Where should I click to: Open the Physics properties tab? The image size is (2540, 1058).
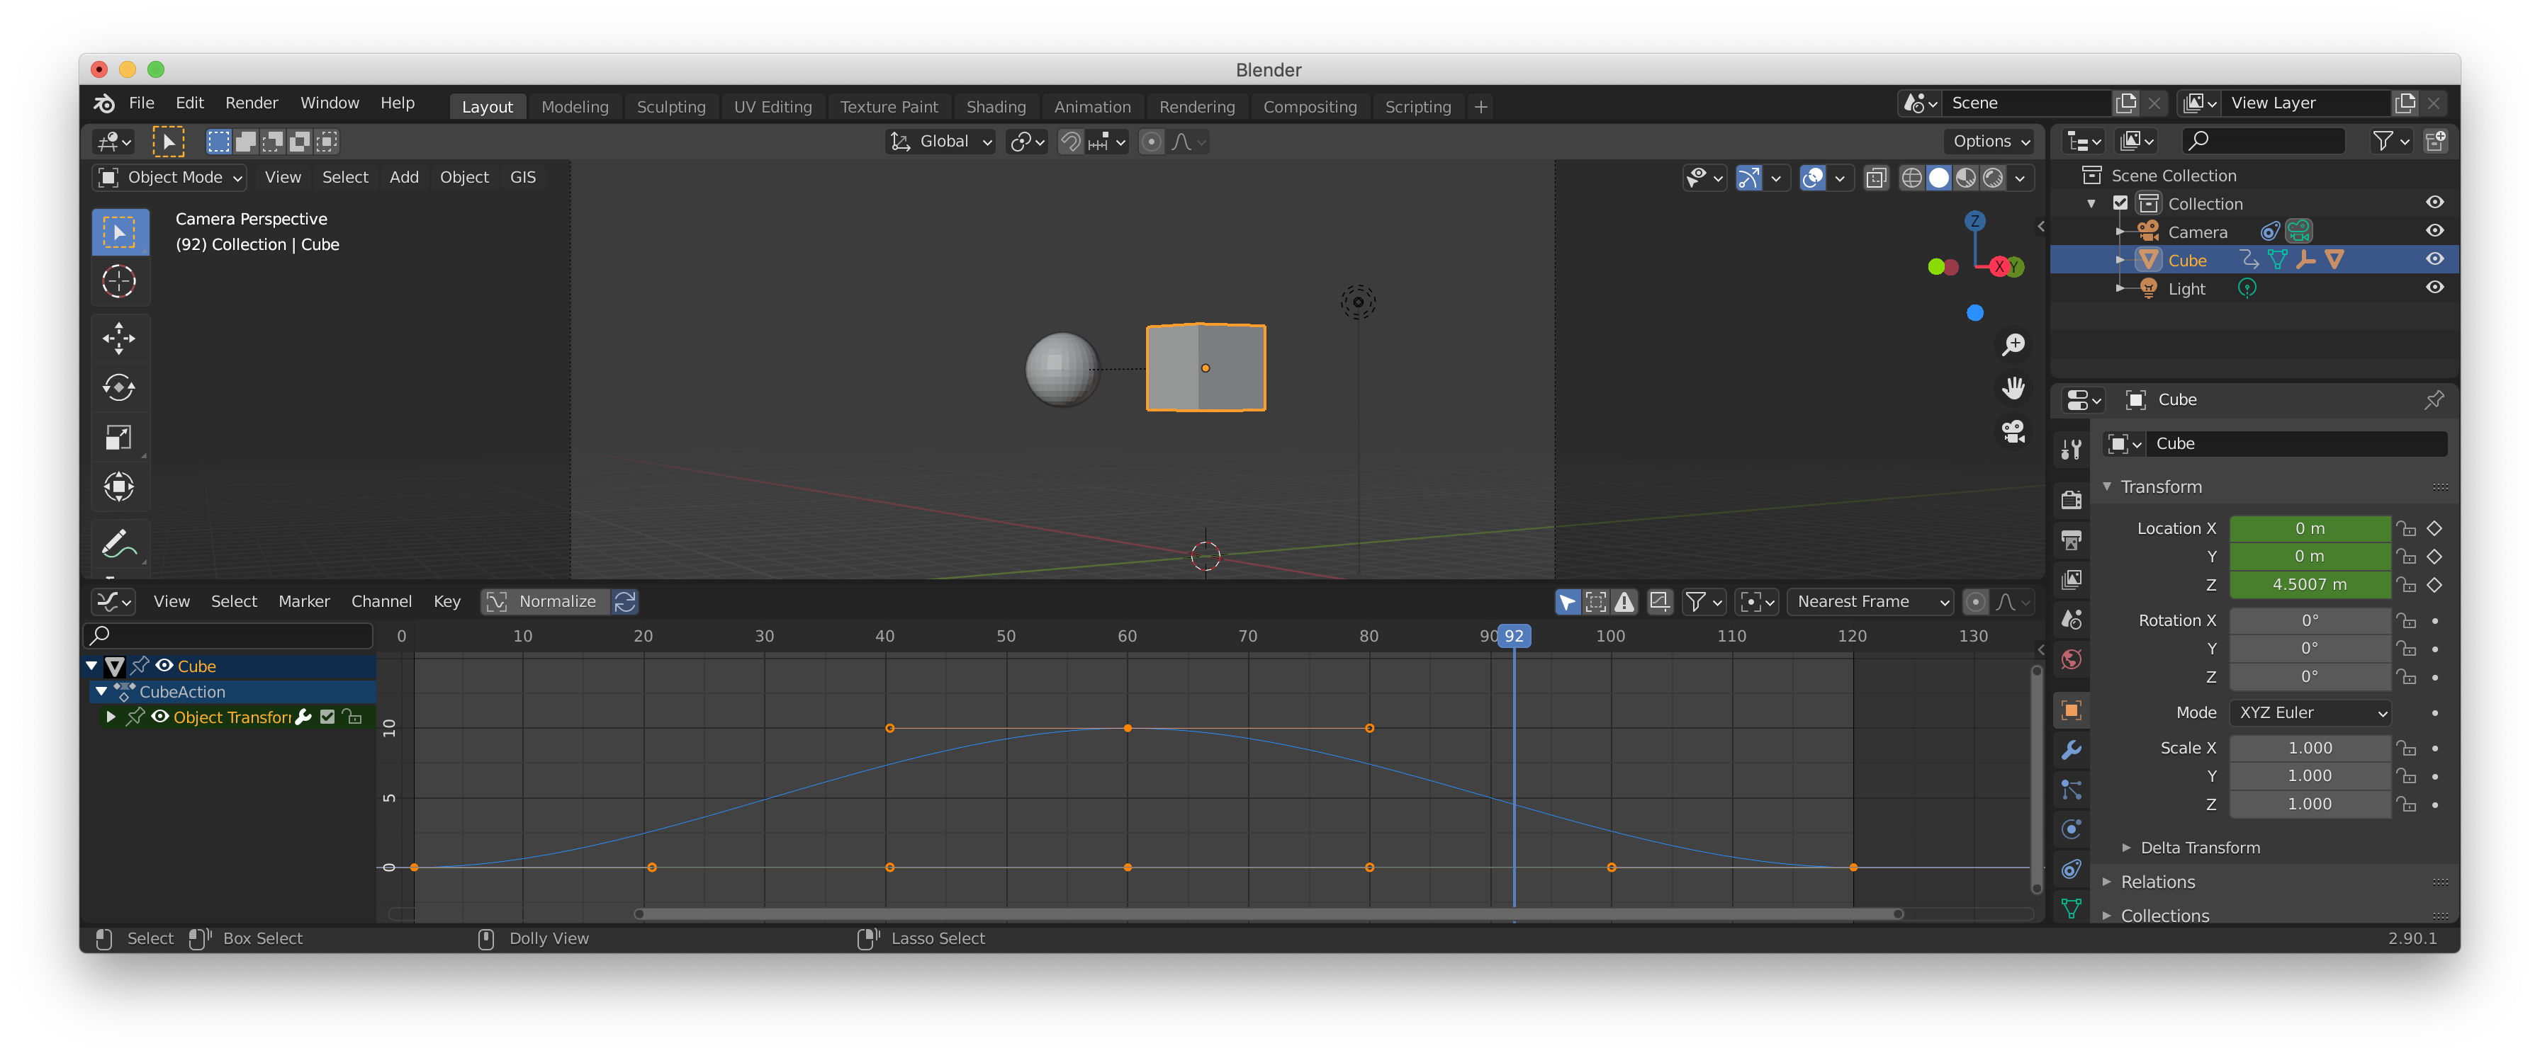pos(2071,829)
